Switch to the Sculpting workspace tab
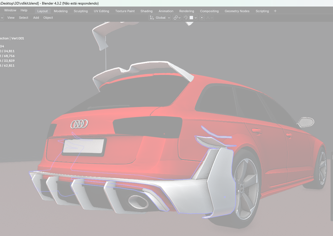The image size is (333, 236). pyautogui.click(x=81, y=11)
